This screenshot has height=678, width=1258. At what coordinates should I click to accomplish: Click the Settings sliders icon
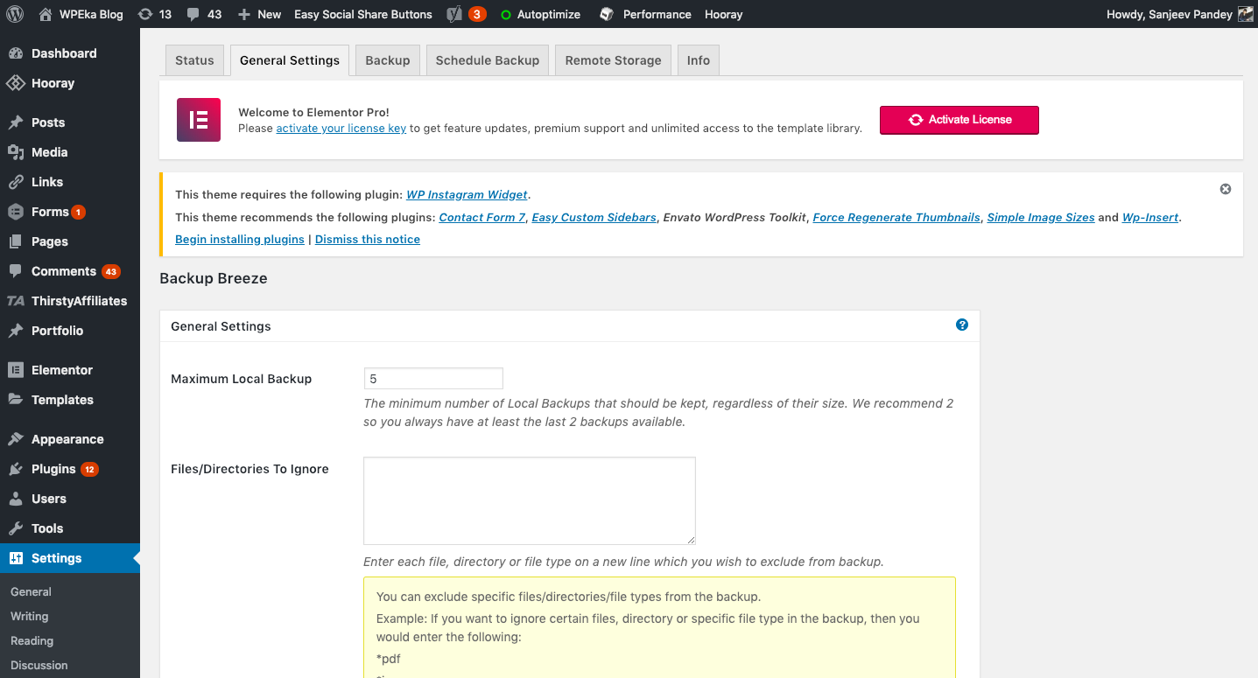(16, 558)
